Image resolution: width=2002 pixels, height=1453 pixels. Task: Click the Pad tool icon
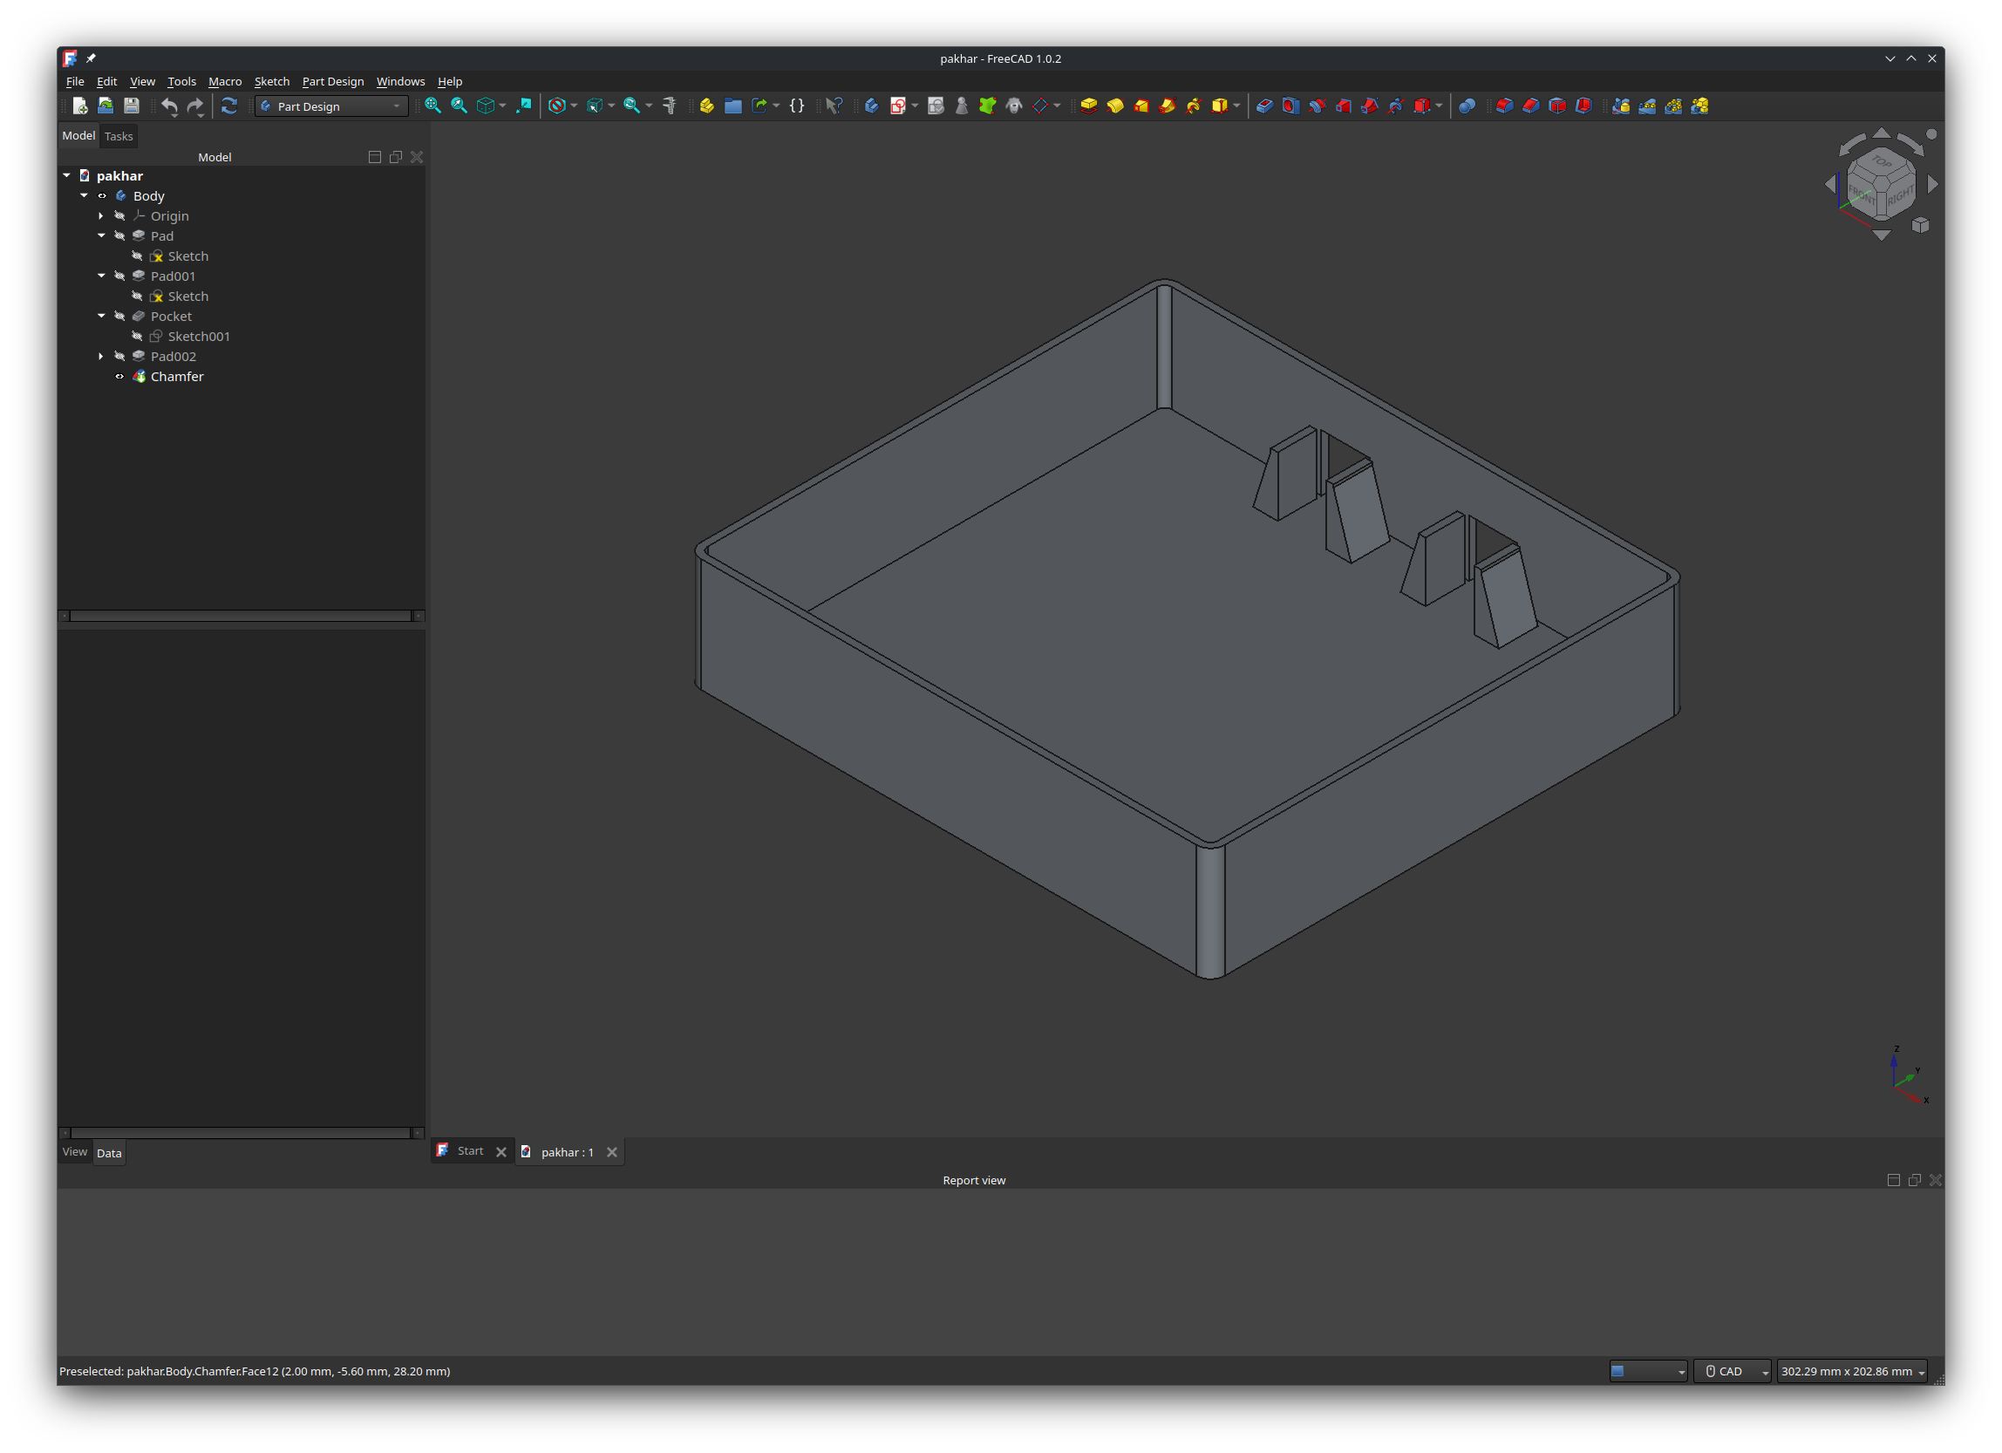click(x=1088, y=106)
